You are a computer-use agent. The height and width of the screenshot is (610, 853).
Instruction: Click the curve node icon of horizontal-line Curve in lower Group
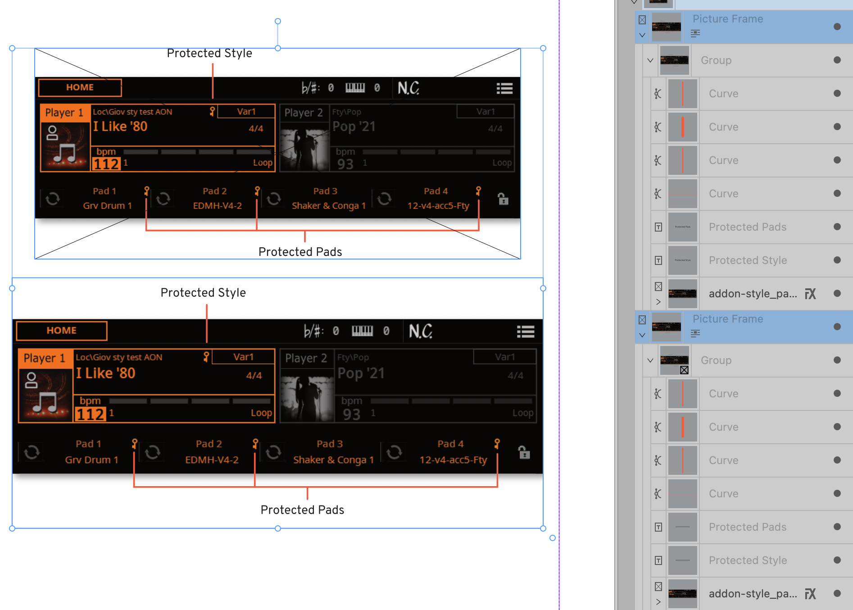[x=658, y=494]
